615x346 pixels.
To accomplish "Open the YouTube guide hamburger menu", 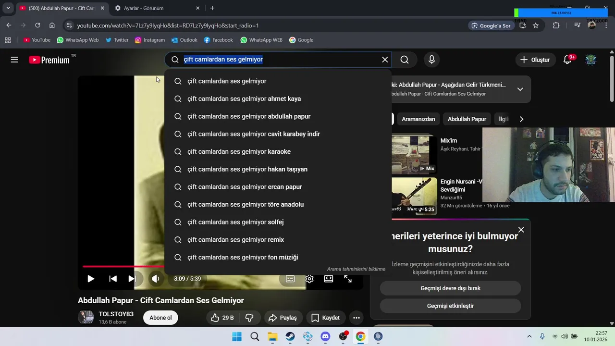I will pyautogui.click(x=14, y=60).
